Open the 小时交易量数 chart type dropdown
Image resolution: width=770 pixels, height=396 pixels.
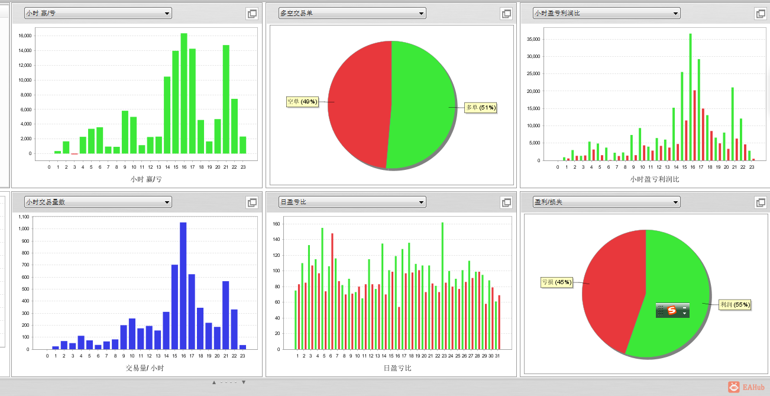click(x=98, y=202)
